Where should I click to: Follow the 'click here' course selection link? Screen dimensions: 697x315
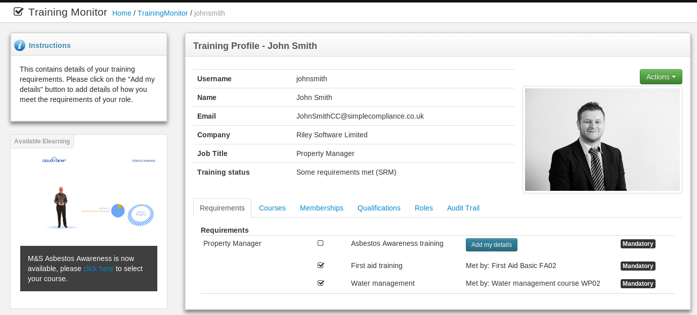[98, 269]
